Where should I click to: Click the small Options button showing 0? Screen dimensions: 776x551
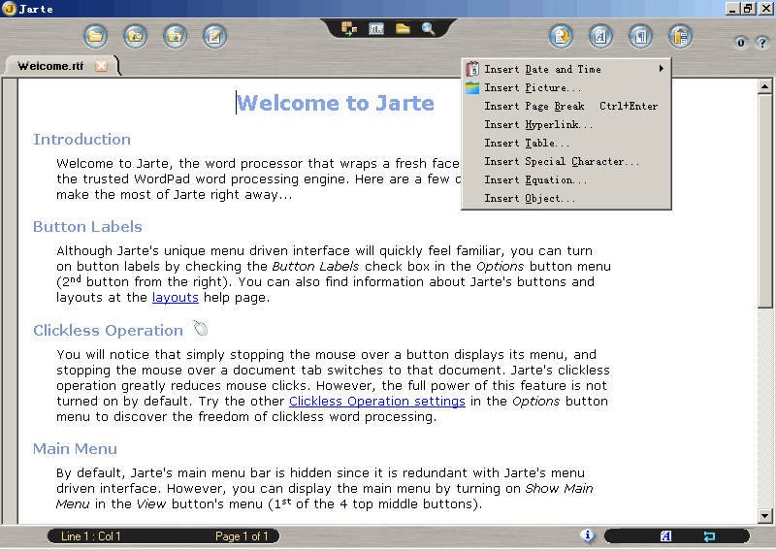coord(741,43)
